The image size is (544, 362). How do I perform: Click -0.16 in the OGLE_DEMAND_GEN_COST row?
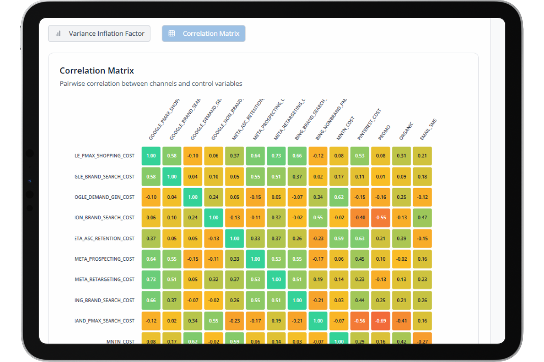coord(381,197)
